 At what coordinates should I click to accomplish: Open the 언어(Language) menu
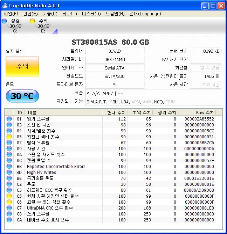[x=145, y=14]
